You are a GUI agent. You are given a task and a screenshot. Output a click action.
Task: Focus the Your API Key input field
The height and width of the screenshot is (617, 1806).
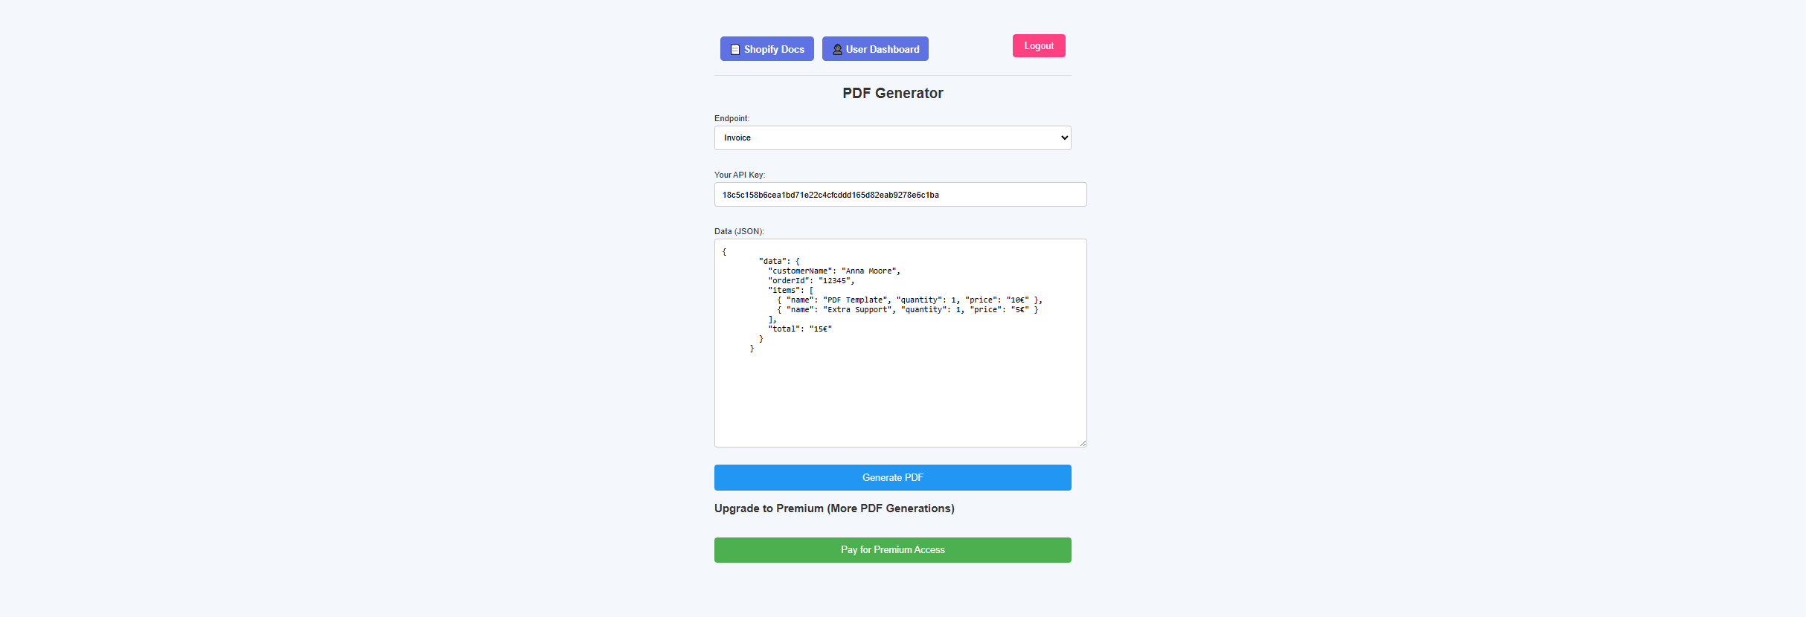(900, 195)
